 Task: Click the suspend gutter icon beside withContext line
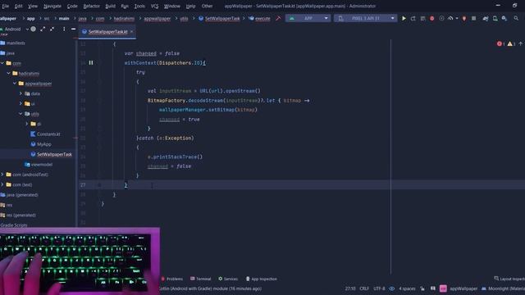pos(91,62)
